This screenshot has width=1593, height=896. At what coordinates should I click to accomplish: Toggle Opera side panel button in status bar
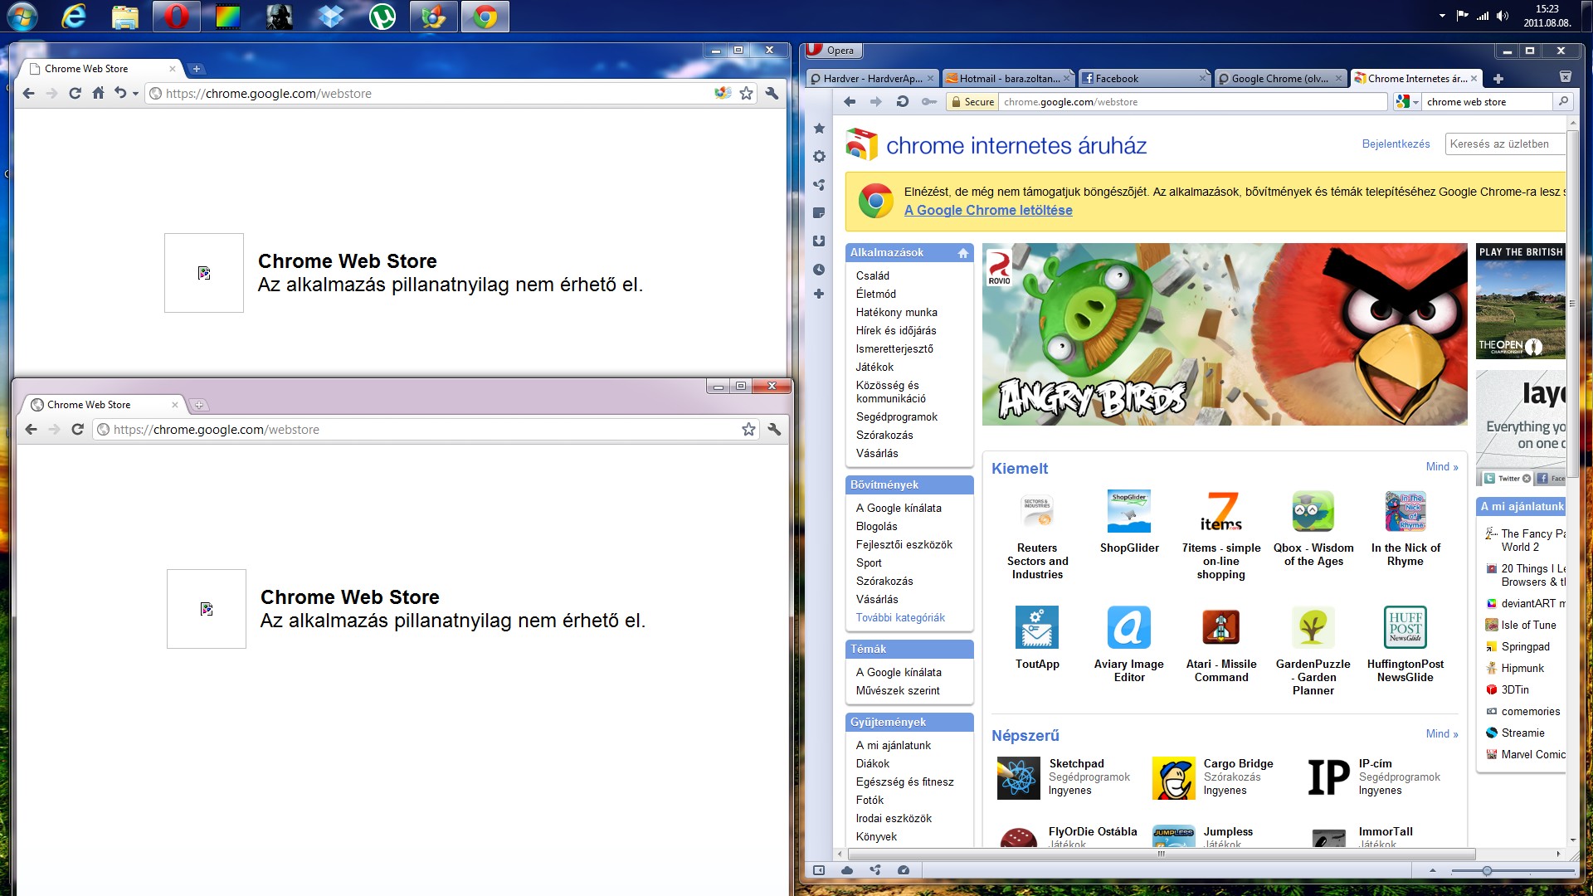(x=819, y=870)
